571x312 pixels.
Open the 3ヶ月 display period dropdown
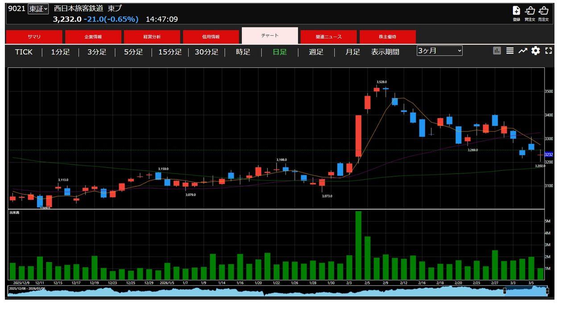click(439, 51)
